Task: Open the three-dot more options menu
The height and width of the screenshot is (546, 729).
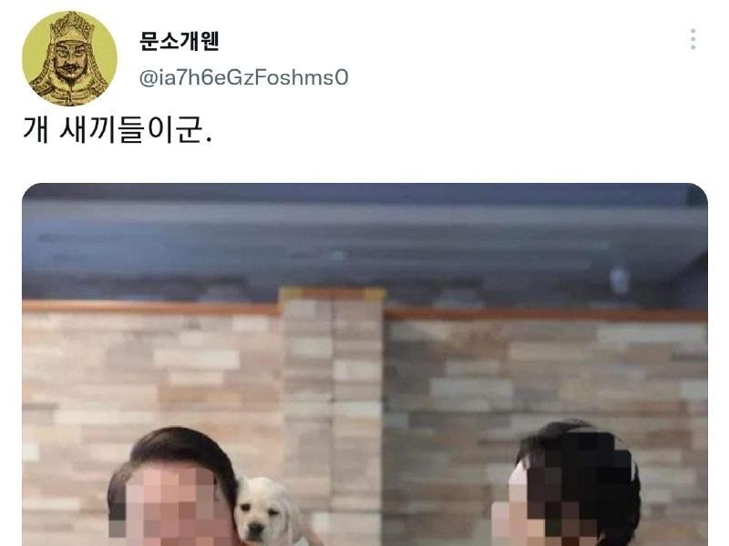Action: coord(693,39)
